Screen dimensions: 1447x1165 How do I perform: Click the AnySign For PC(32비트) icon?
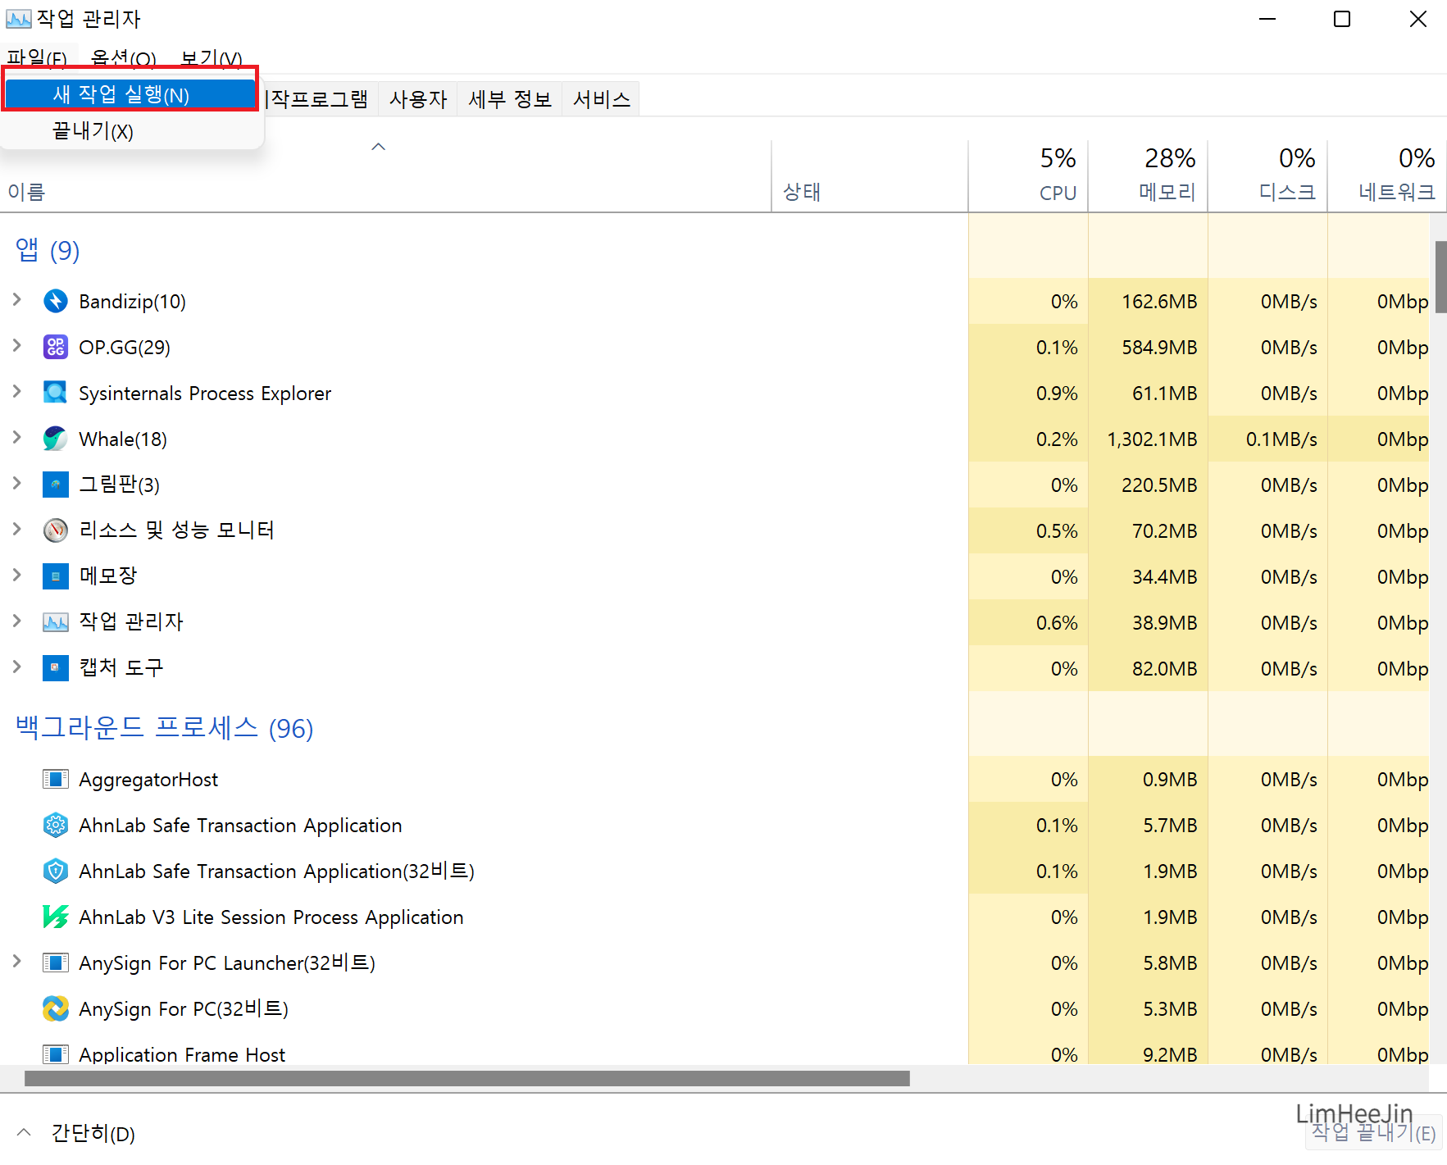tap(56, 1009)
